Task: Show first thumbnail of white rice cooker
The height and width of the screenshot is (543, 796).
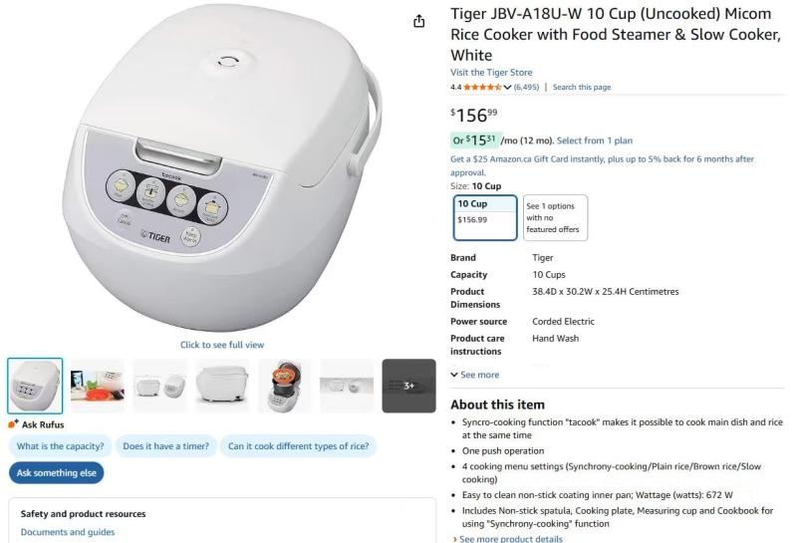Action: coord(35,386)
